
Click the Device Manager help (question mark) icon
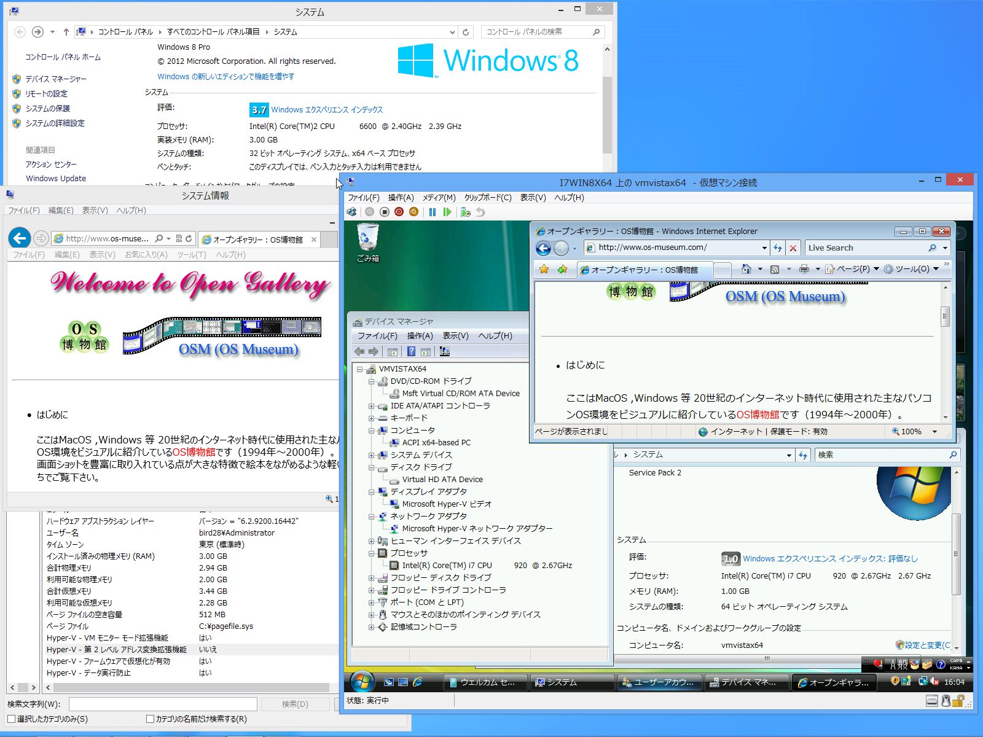coord(411,351)
